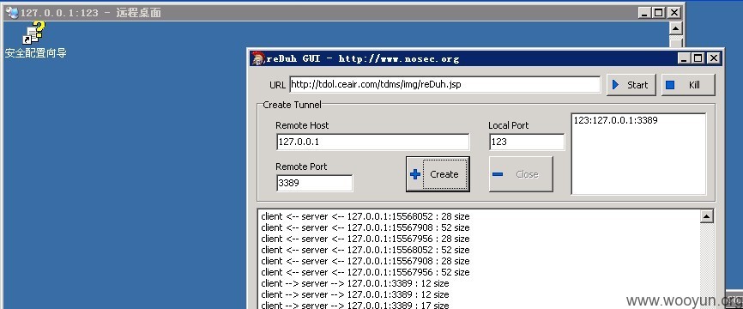Select log line 127.0.0.1:15567908 : 52 size

click(x=365, y=227)
